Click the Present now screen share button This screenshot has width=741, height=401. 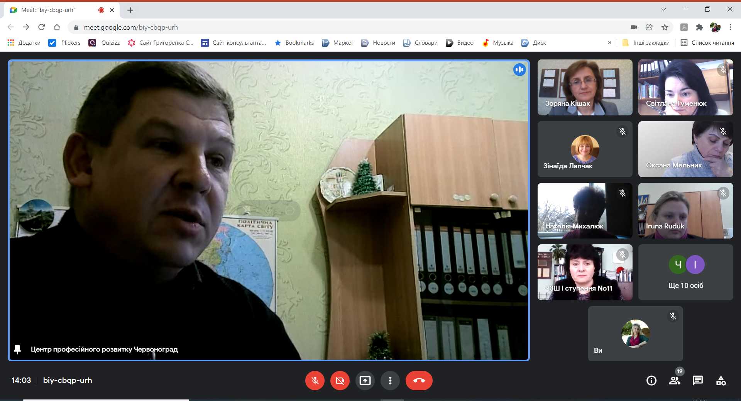tap(365, 381)
